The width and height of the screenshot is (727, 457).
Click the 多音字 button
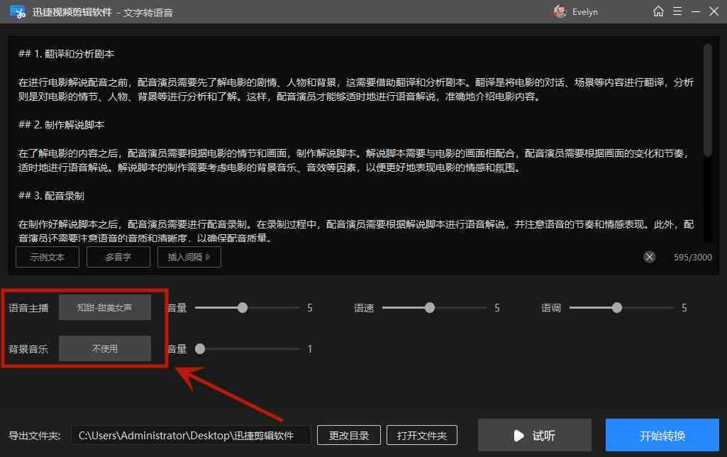pos(118,257)
